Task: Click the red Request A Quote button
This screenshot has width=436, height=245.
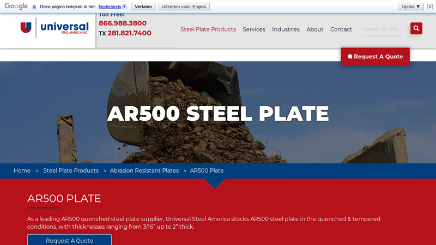Action: [375, 57]
